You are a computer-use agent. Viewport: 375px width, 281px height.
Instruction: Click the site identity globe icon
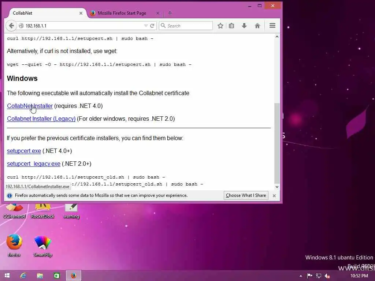21,26
